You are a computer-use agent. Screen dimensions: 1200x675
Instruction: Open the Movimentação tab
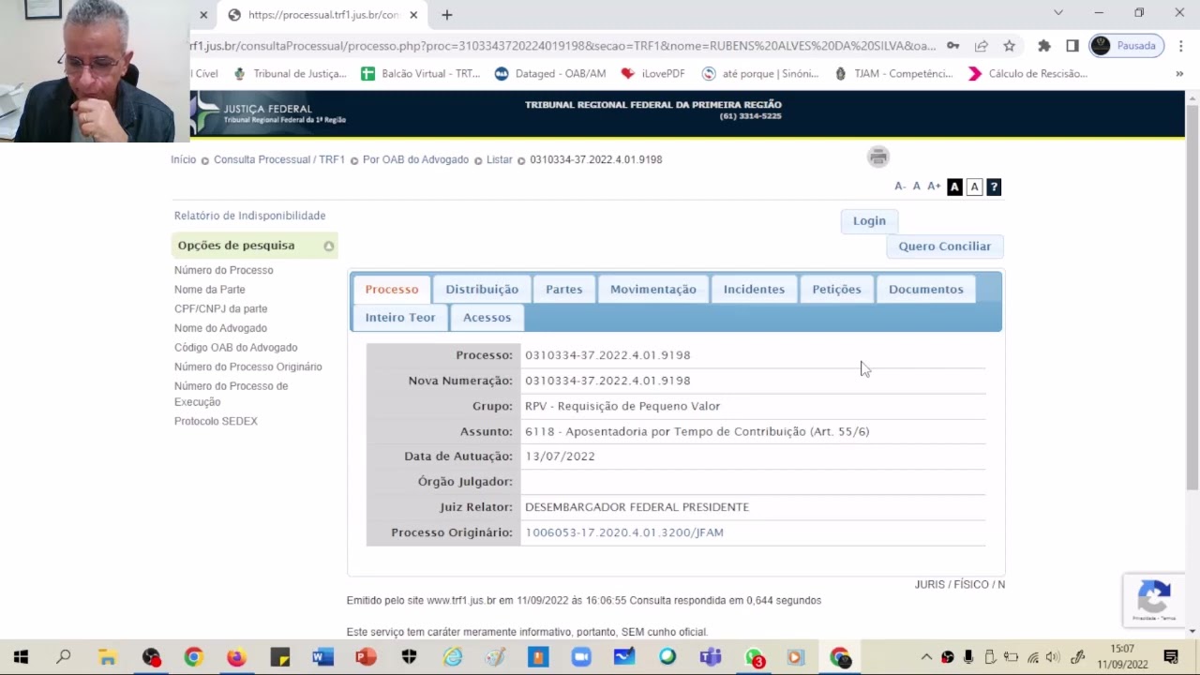pos(653,290)
